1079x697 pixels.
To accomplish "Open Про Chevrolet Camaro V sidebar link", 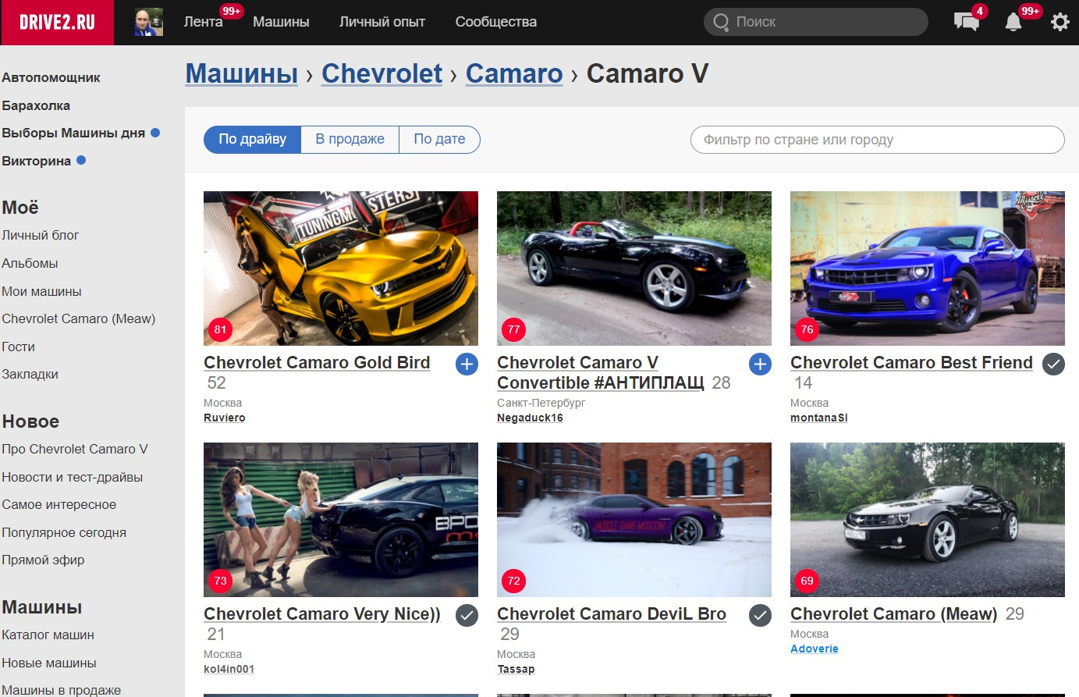I will tap(75, 449).
